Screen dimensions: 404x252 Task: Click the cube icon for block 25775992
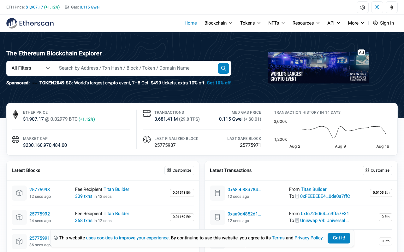pos(19,217)
